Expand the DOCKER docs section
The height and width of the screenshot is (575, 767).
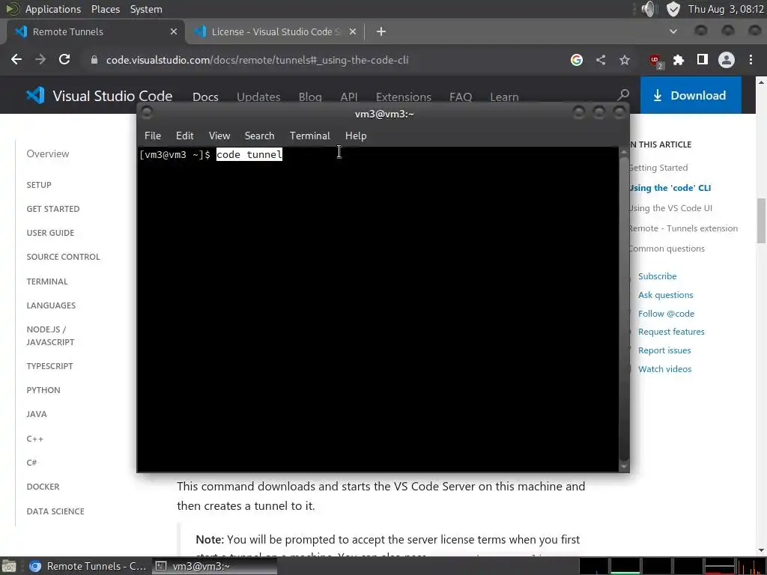point(43,487)
